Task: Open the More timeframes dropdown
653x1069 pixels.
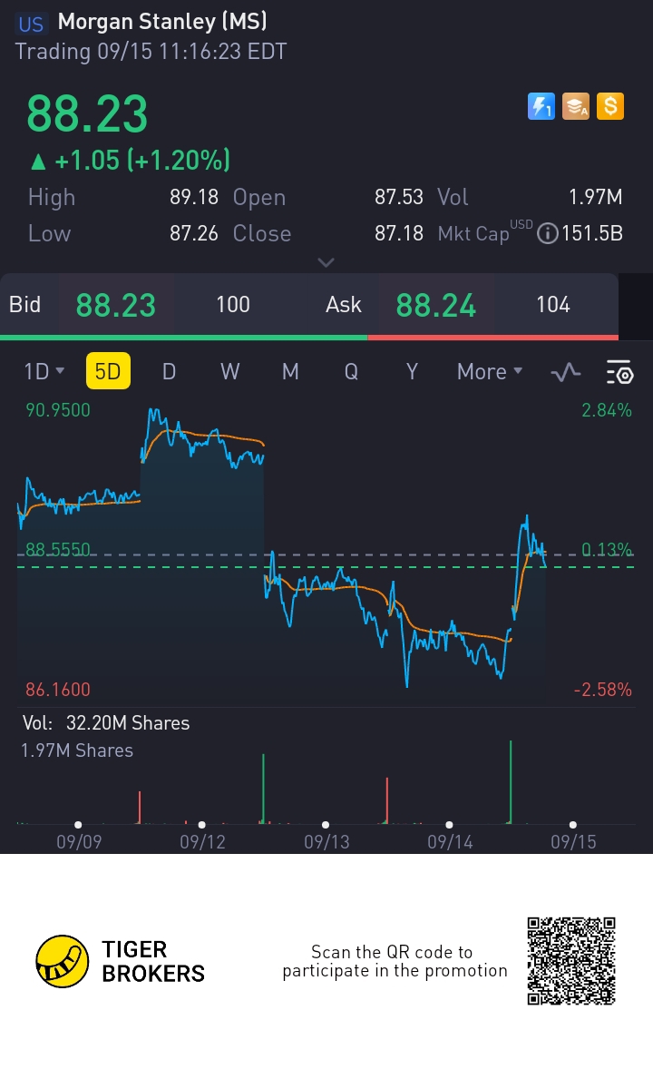Action: point(490,371)
